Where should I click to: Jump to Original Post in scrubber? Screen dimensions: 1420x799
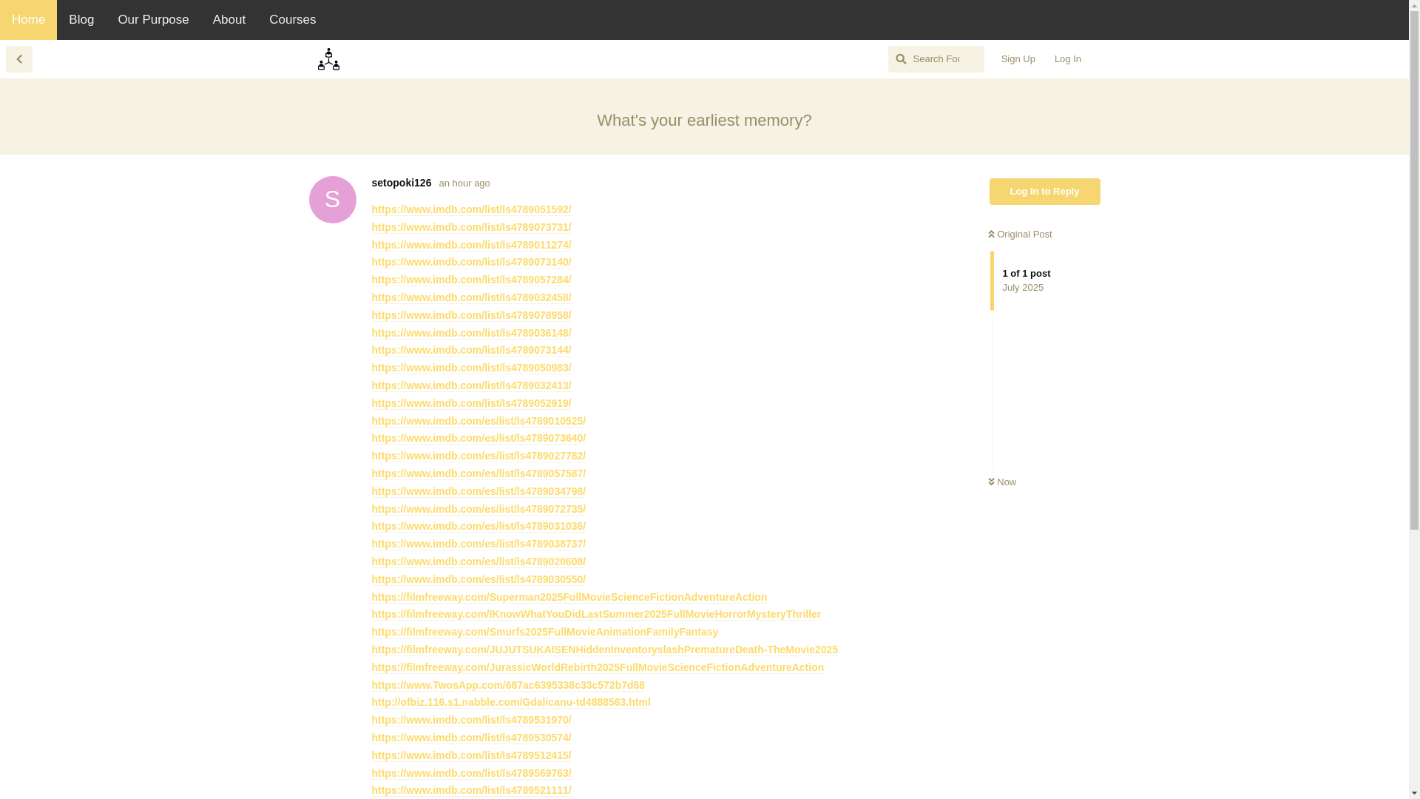click(1021, 235)
